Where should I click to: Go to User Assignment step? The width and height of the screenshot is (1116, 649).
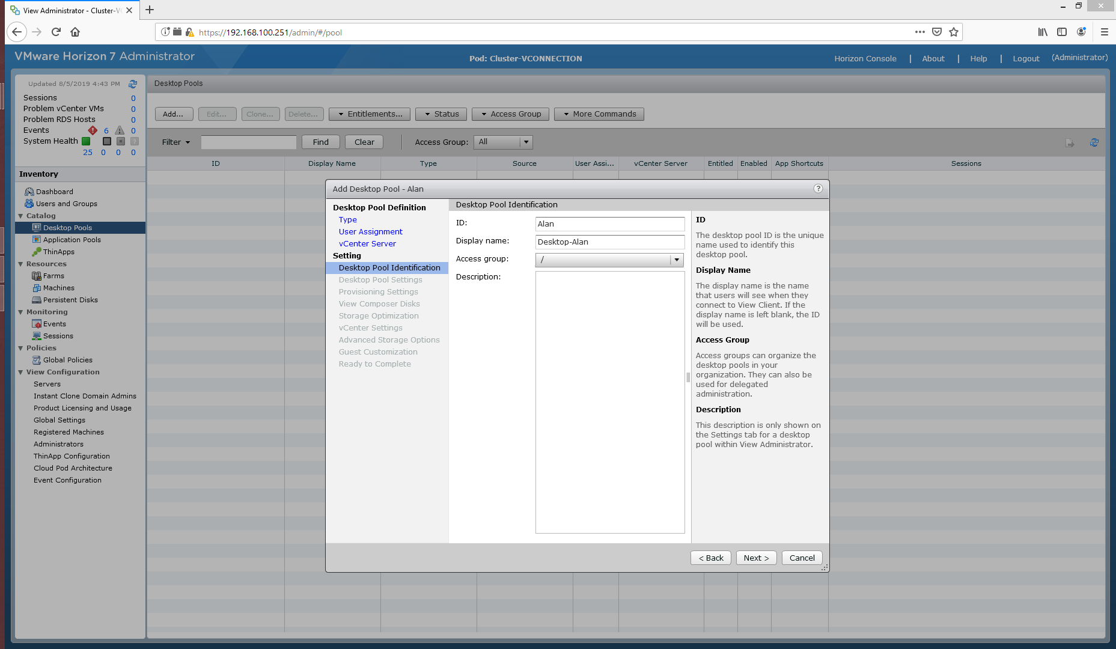(x=370, y=231)
